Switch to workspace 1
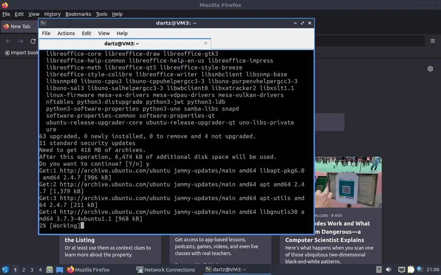This screenshot has height=275, width=441. [x=15, y=270]
